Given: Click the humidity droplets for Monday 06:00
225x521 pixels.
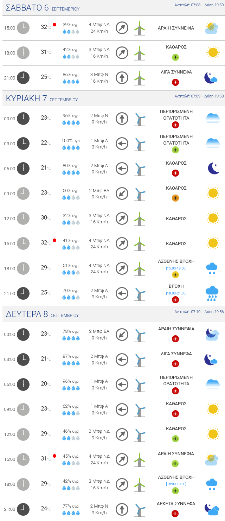Looking at the screenshot, I should tap(71, 388).
